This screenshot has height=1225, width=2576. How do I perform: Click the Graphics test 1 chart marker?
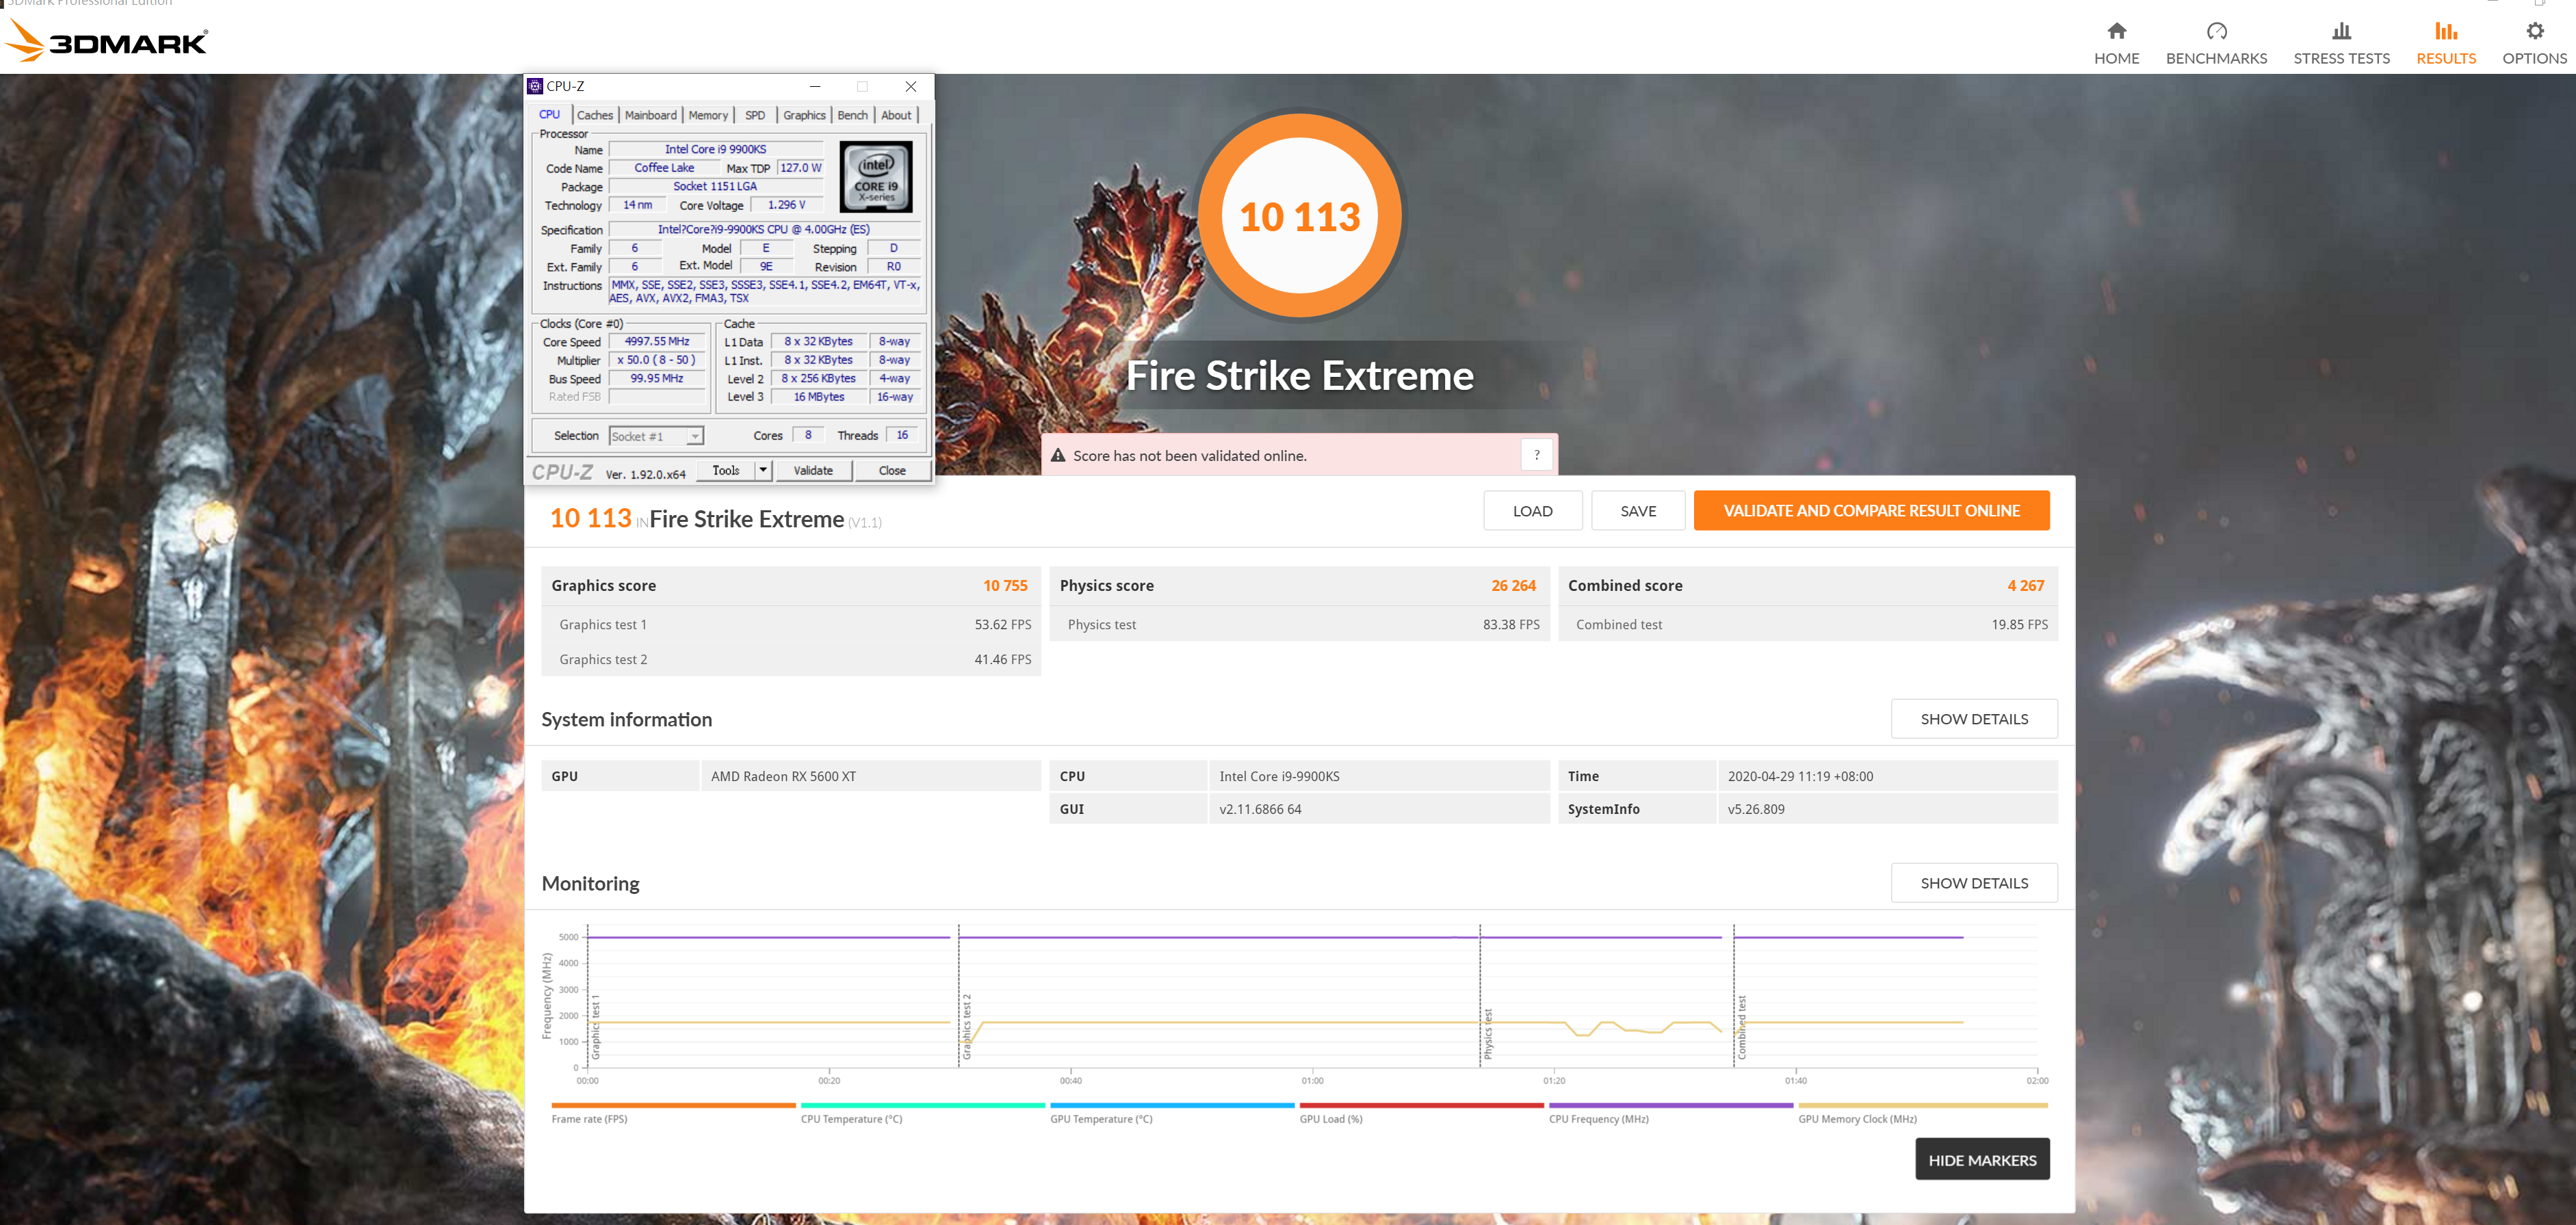596,1026
